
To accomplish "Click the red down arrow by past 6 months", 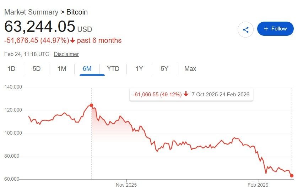I will coord(73,40).
